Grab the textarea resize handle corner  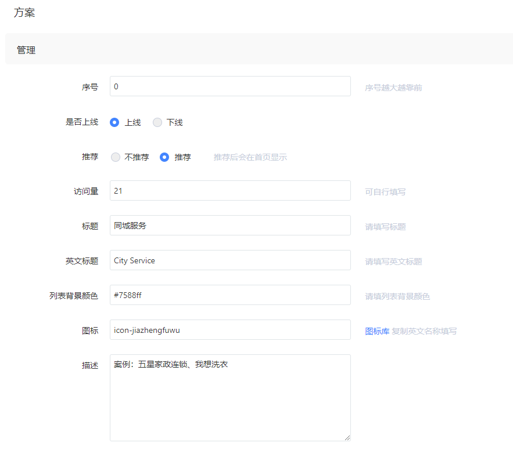click(x=347, y=438)
